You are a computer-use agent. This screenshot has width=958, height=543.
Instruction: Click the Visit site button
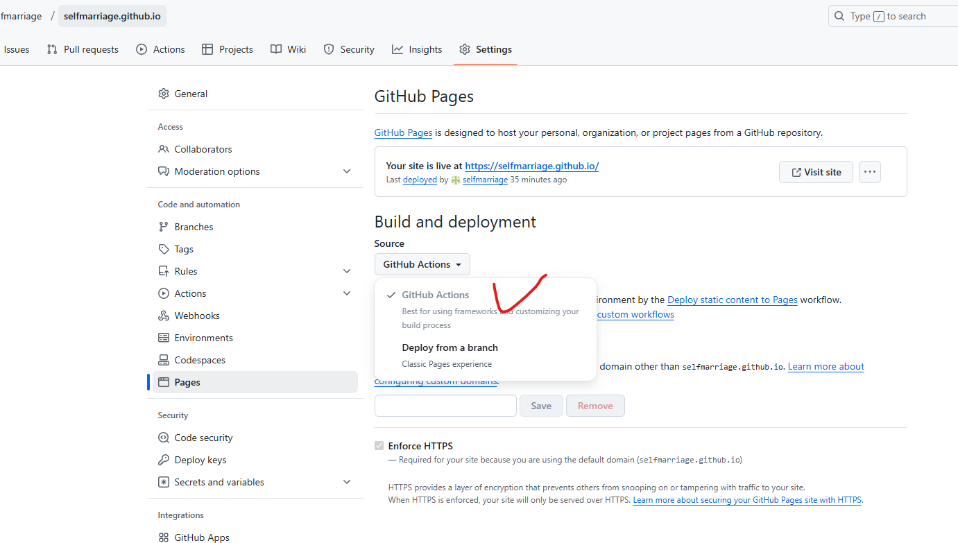pos(816,172)
